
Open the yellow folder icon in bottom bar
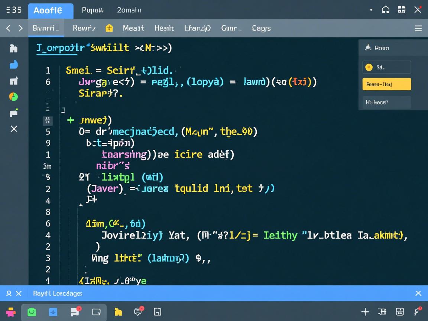(118, 312)
